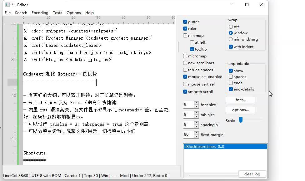The width and height of the screenshot is (305, 181).
Task: Disable end-details unprintable option
Action: click(x=231, y=89)
